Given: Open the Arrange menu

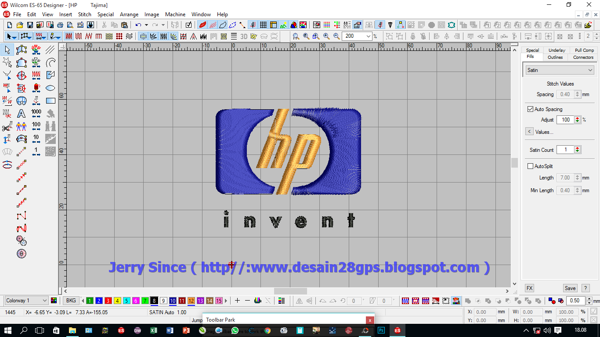Looking at the screenshot, I should point(129,14).
